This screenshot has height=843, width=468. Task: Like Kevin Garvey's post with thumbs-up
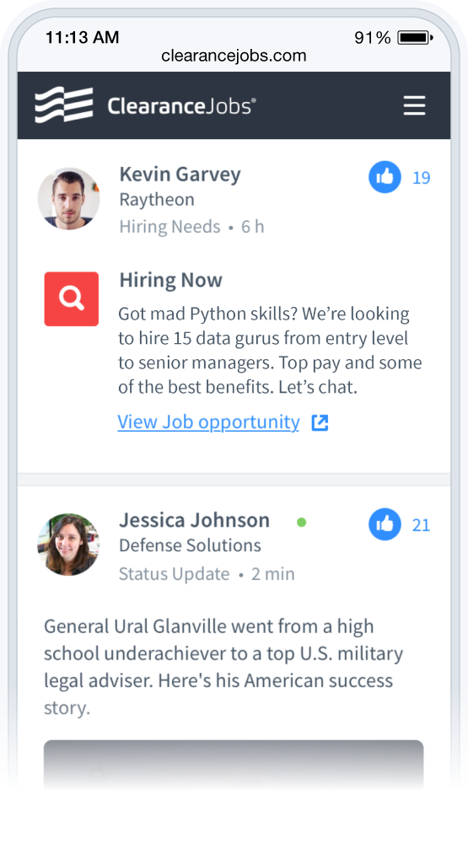pyautogui.click(x=385, y=177)
